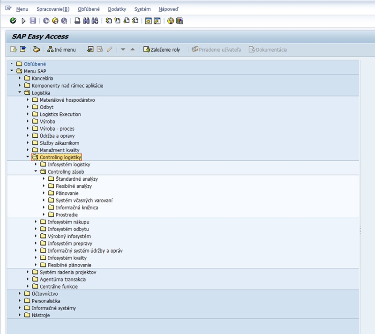Click the Back arrow icon
Viewport: 375px width, 334px height.
point(46,21)
